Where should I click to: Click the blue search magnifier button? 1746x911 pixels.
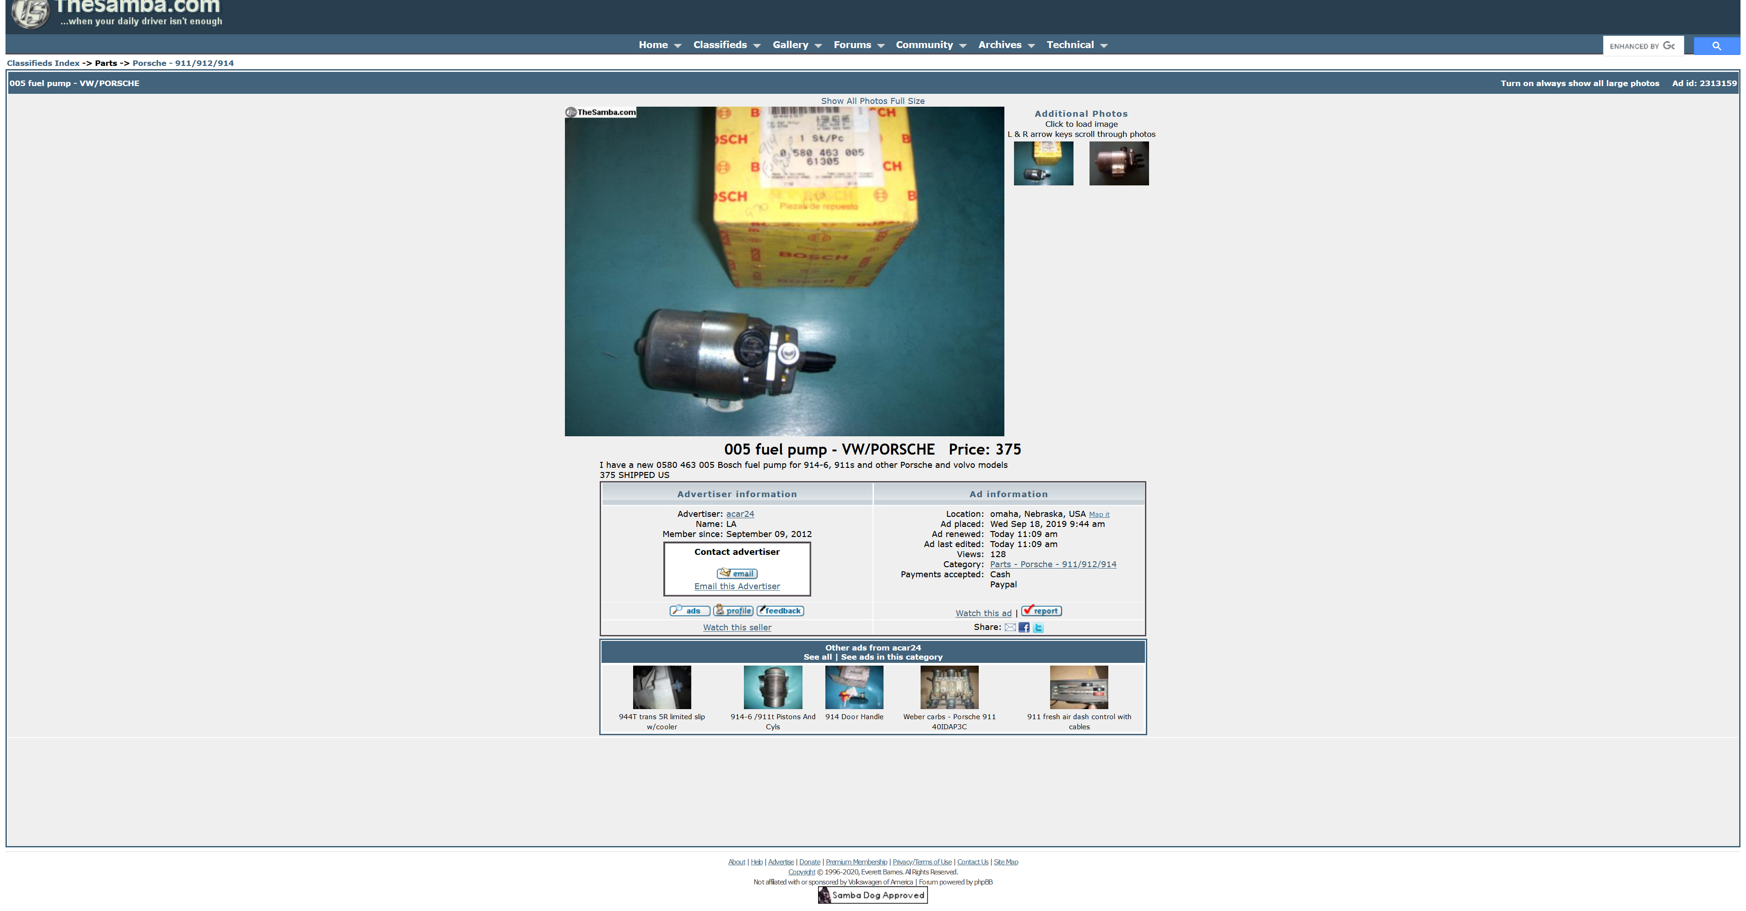click(x=1716, y=46)
